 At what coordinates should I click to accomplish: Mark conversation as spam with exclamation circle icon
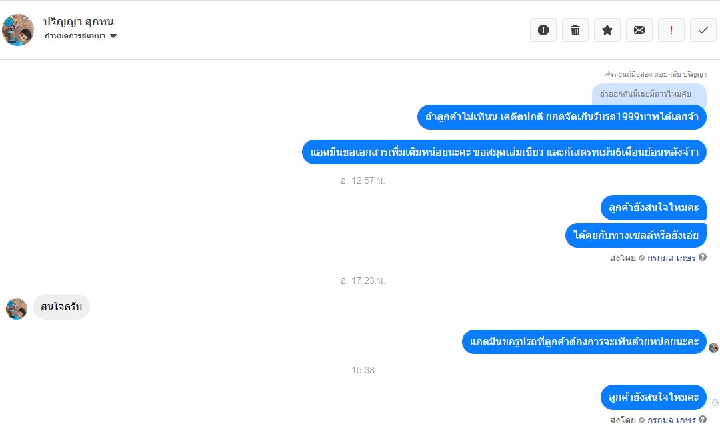coord(543,30)
